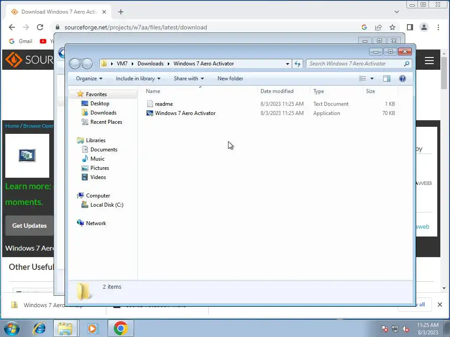Click Windows 7 Aero Activator breadcrumb
The height and width of the screenshot is (337, 450).
pyautogui.click(x=203, y=64)
